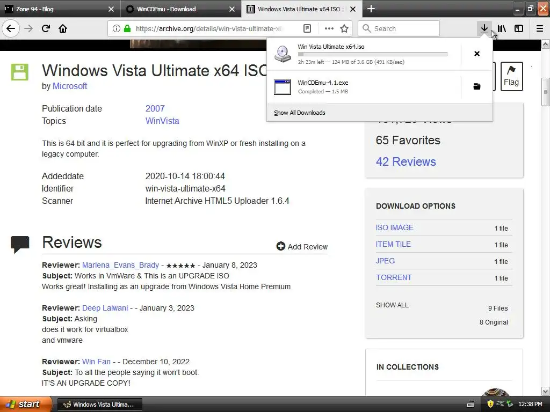
Task: Open reviewer Marlena_Evans_Brady profile
Action: [121, 265]
